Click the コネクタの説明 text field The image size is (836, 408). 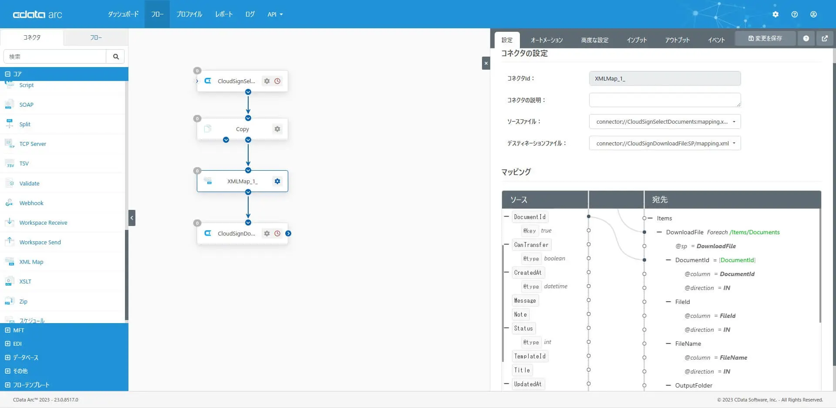point(665,100)
